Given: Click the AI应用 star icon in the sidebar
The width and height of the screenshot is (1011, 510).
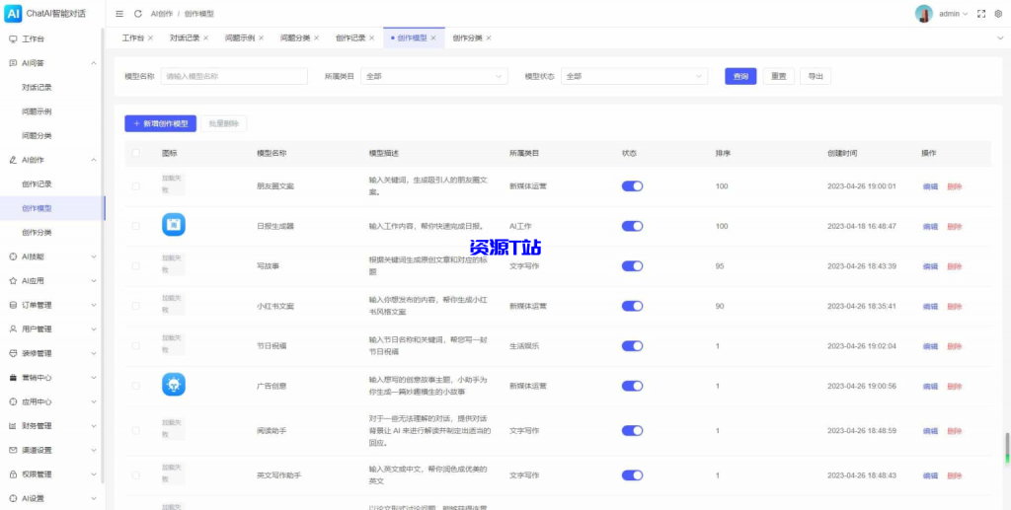Looking at the screenshot, I should coord(13,281).
